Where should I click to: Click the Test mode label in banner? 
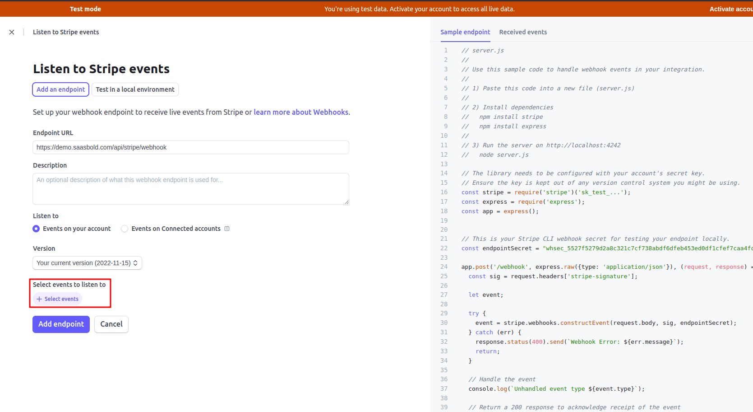(x=85, y=9)
